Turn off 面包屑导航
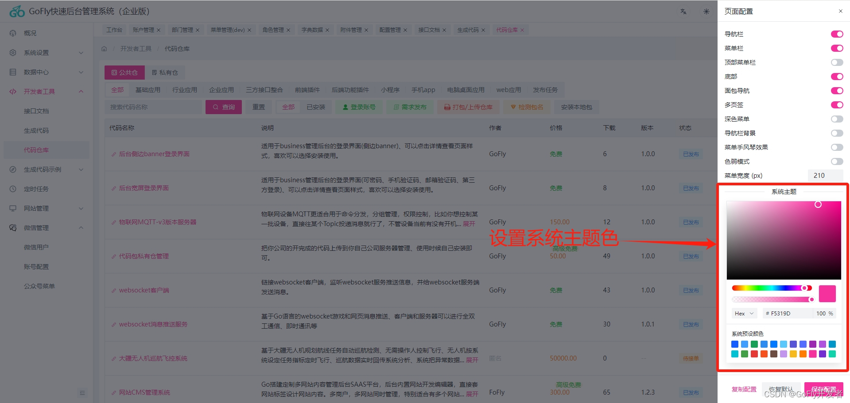 coord(837,91)
